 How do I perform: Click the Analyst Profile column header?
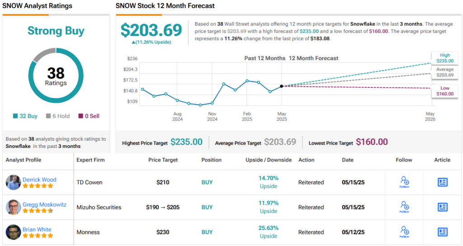24,160
